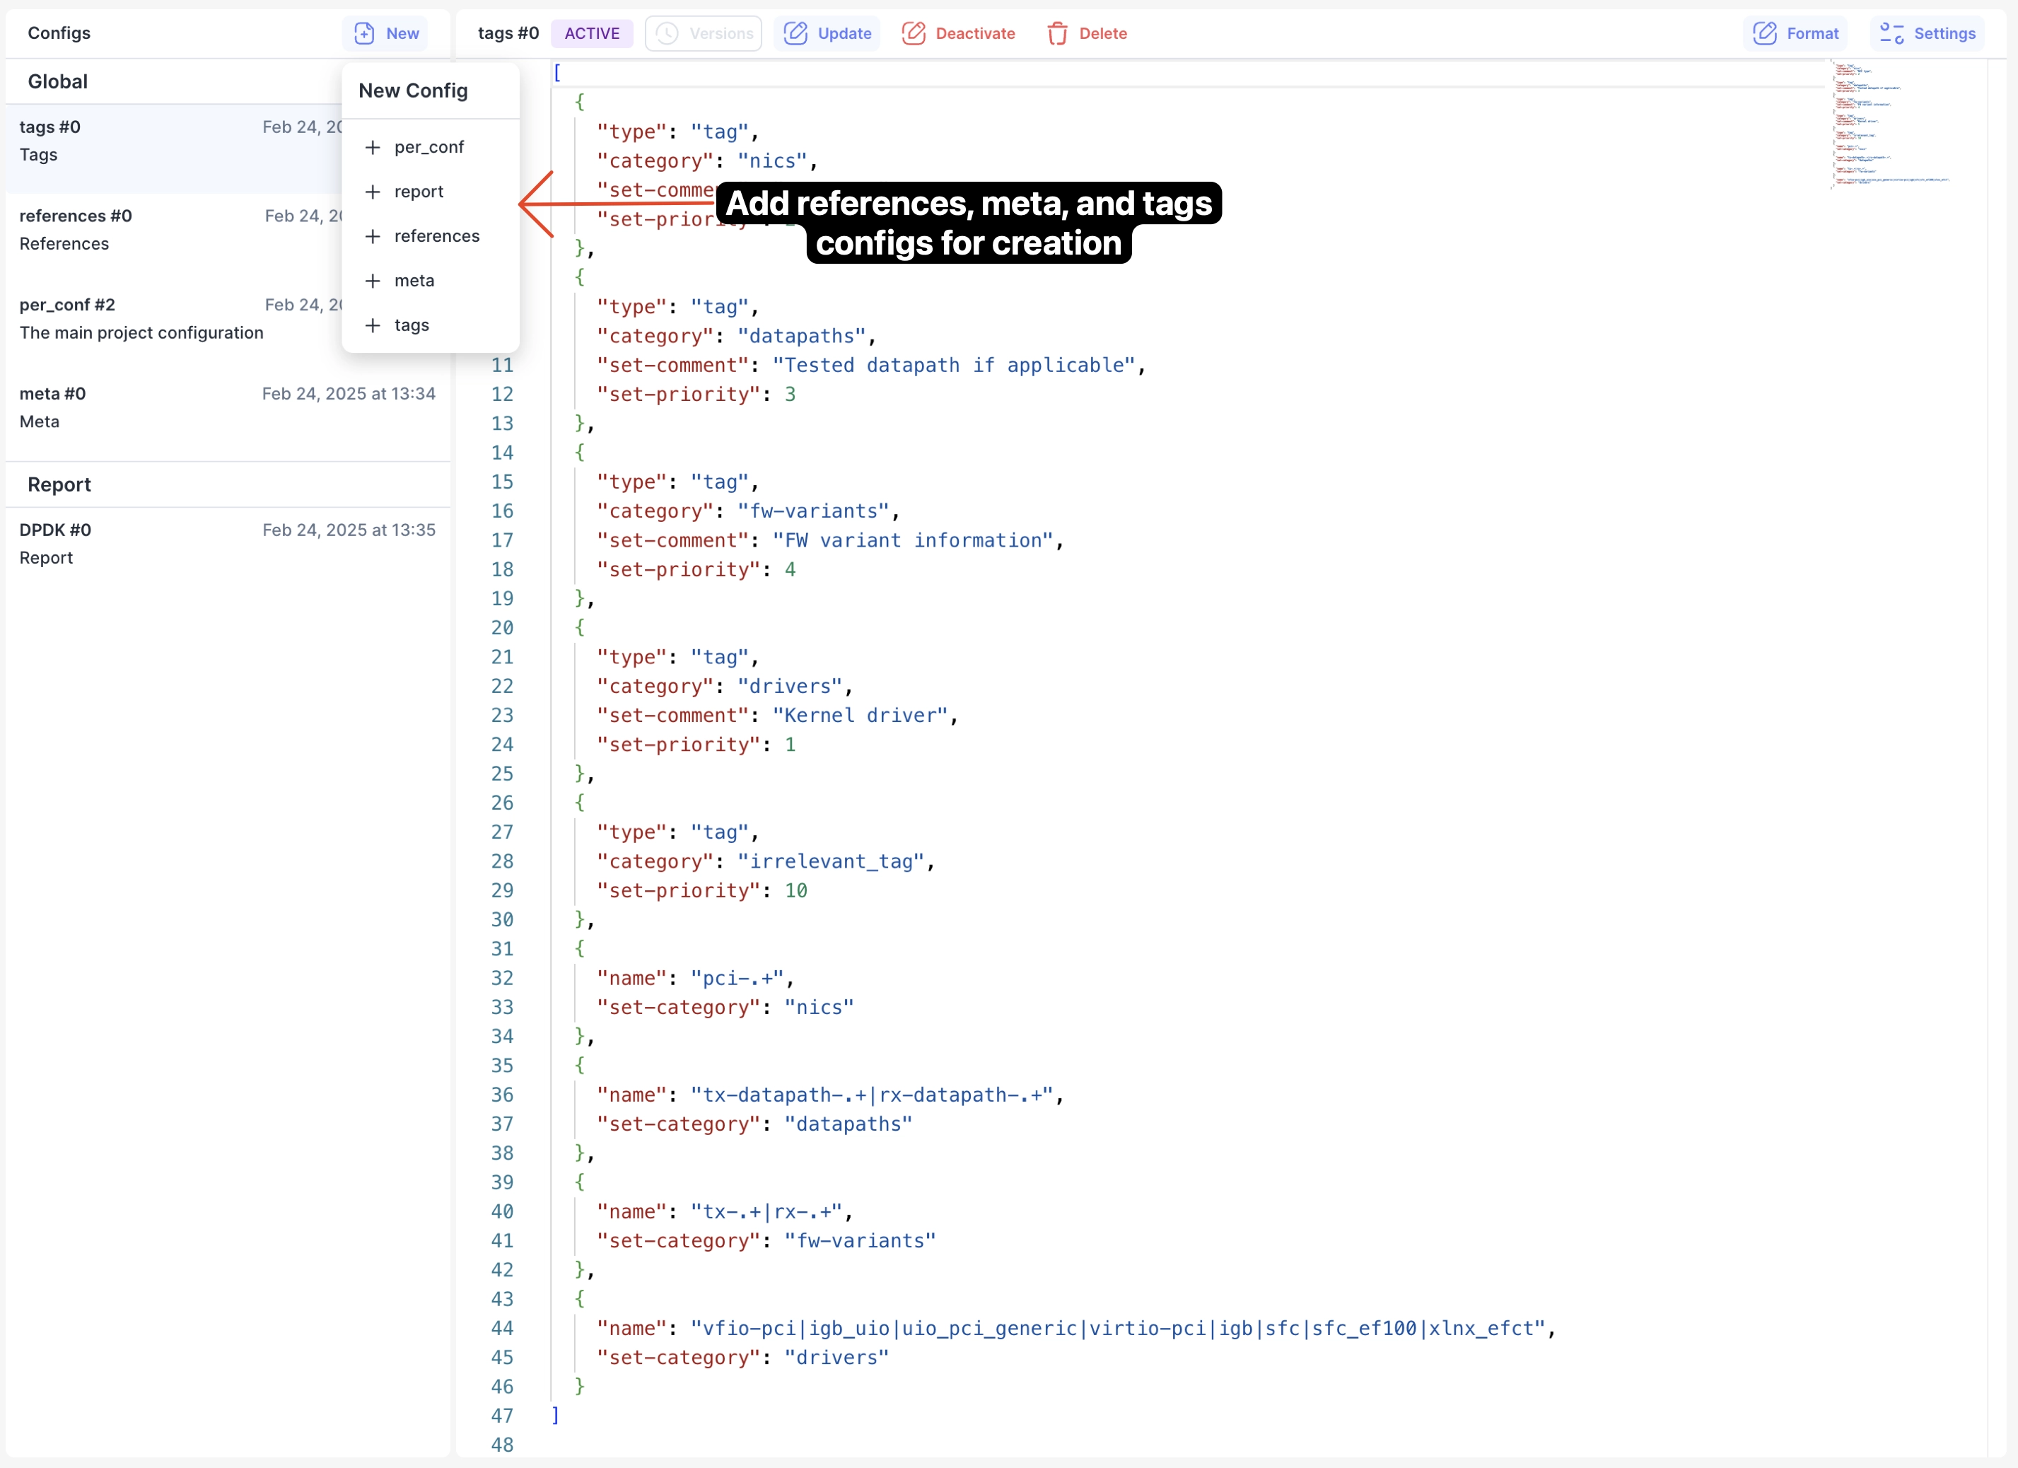Collapse the Report section header
The image size is (2018, 1468).
(x=59, y=484)
